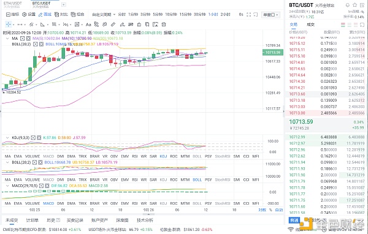The width and height of the screenshot is (368, 234).
Task: Open Fibonacci lines tool dropdown arrow
Action: coord(59,25)
